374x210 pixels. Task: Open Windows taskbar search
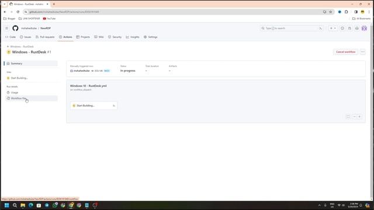tap(15, 205)
